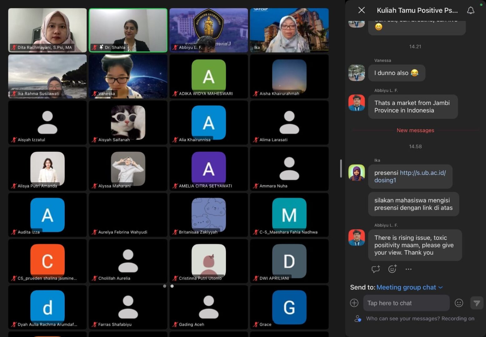This screenshot has height=337, width=486.
Task: Go to the second gallery page dot
Action: [172, 286]
